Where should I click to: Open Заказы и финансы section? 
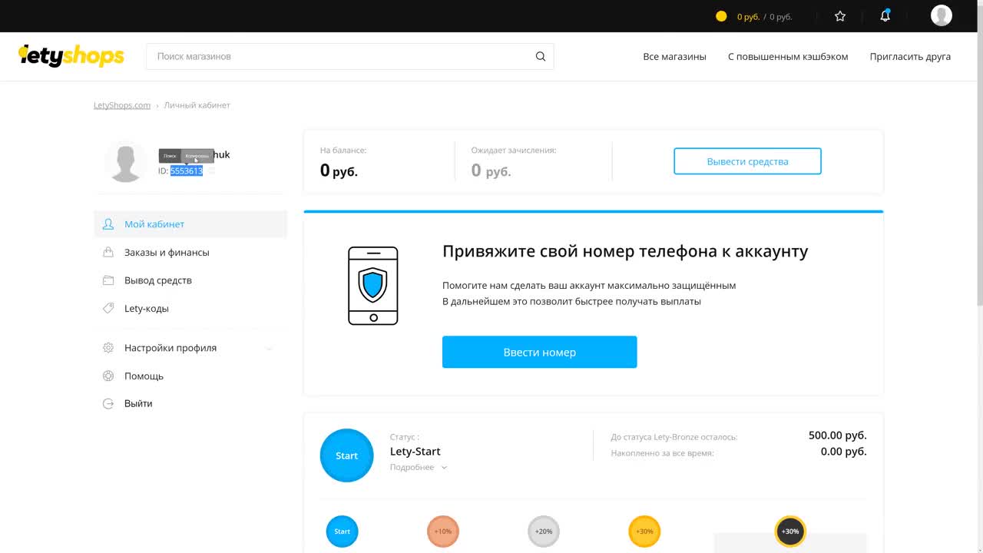tap(167, 252)
